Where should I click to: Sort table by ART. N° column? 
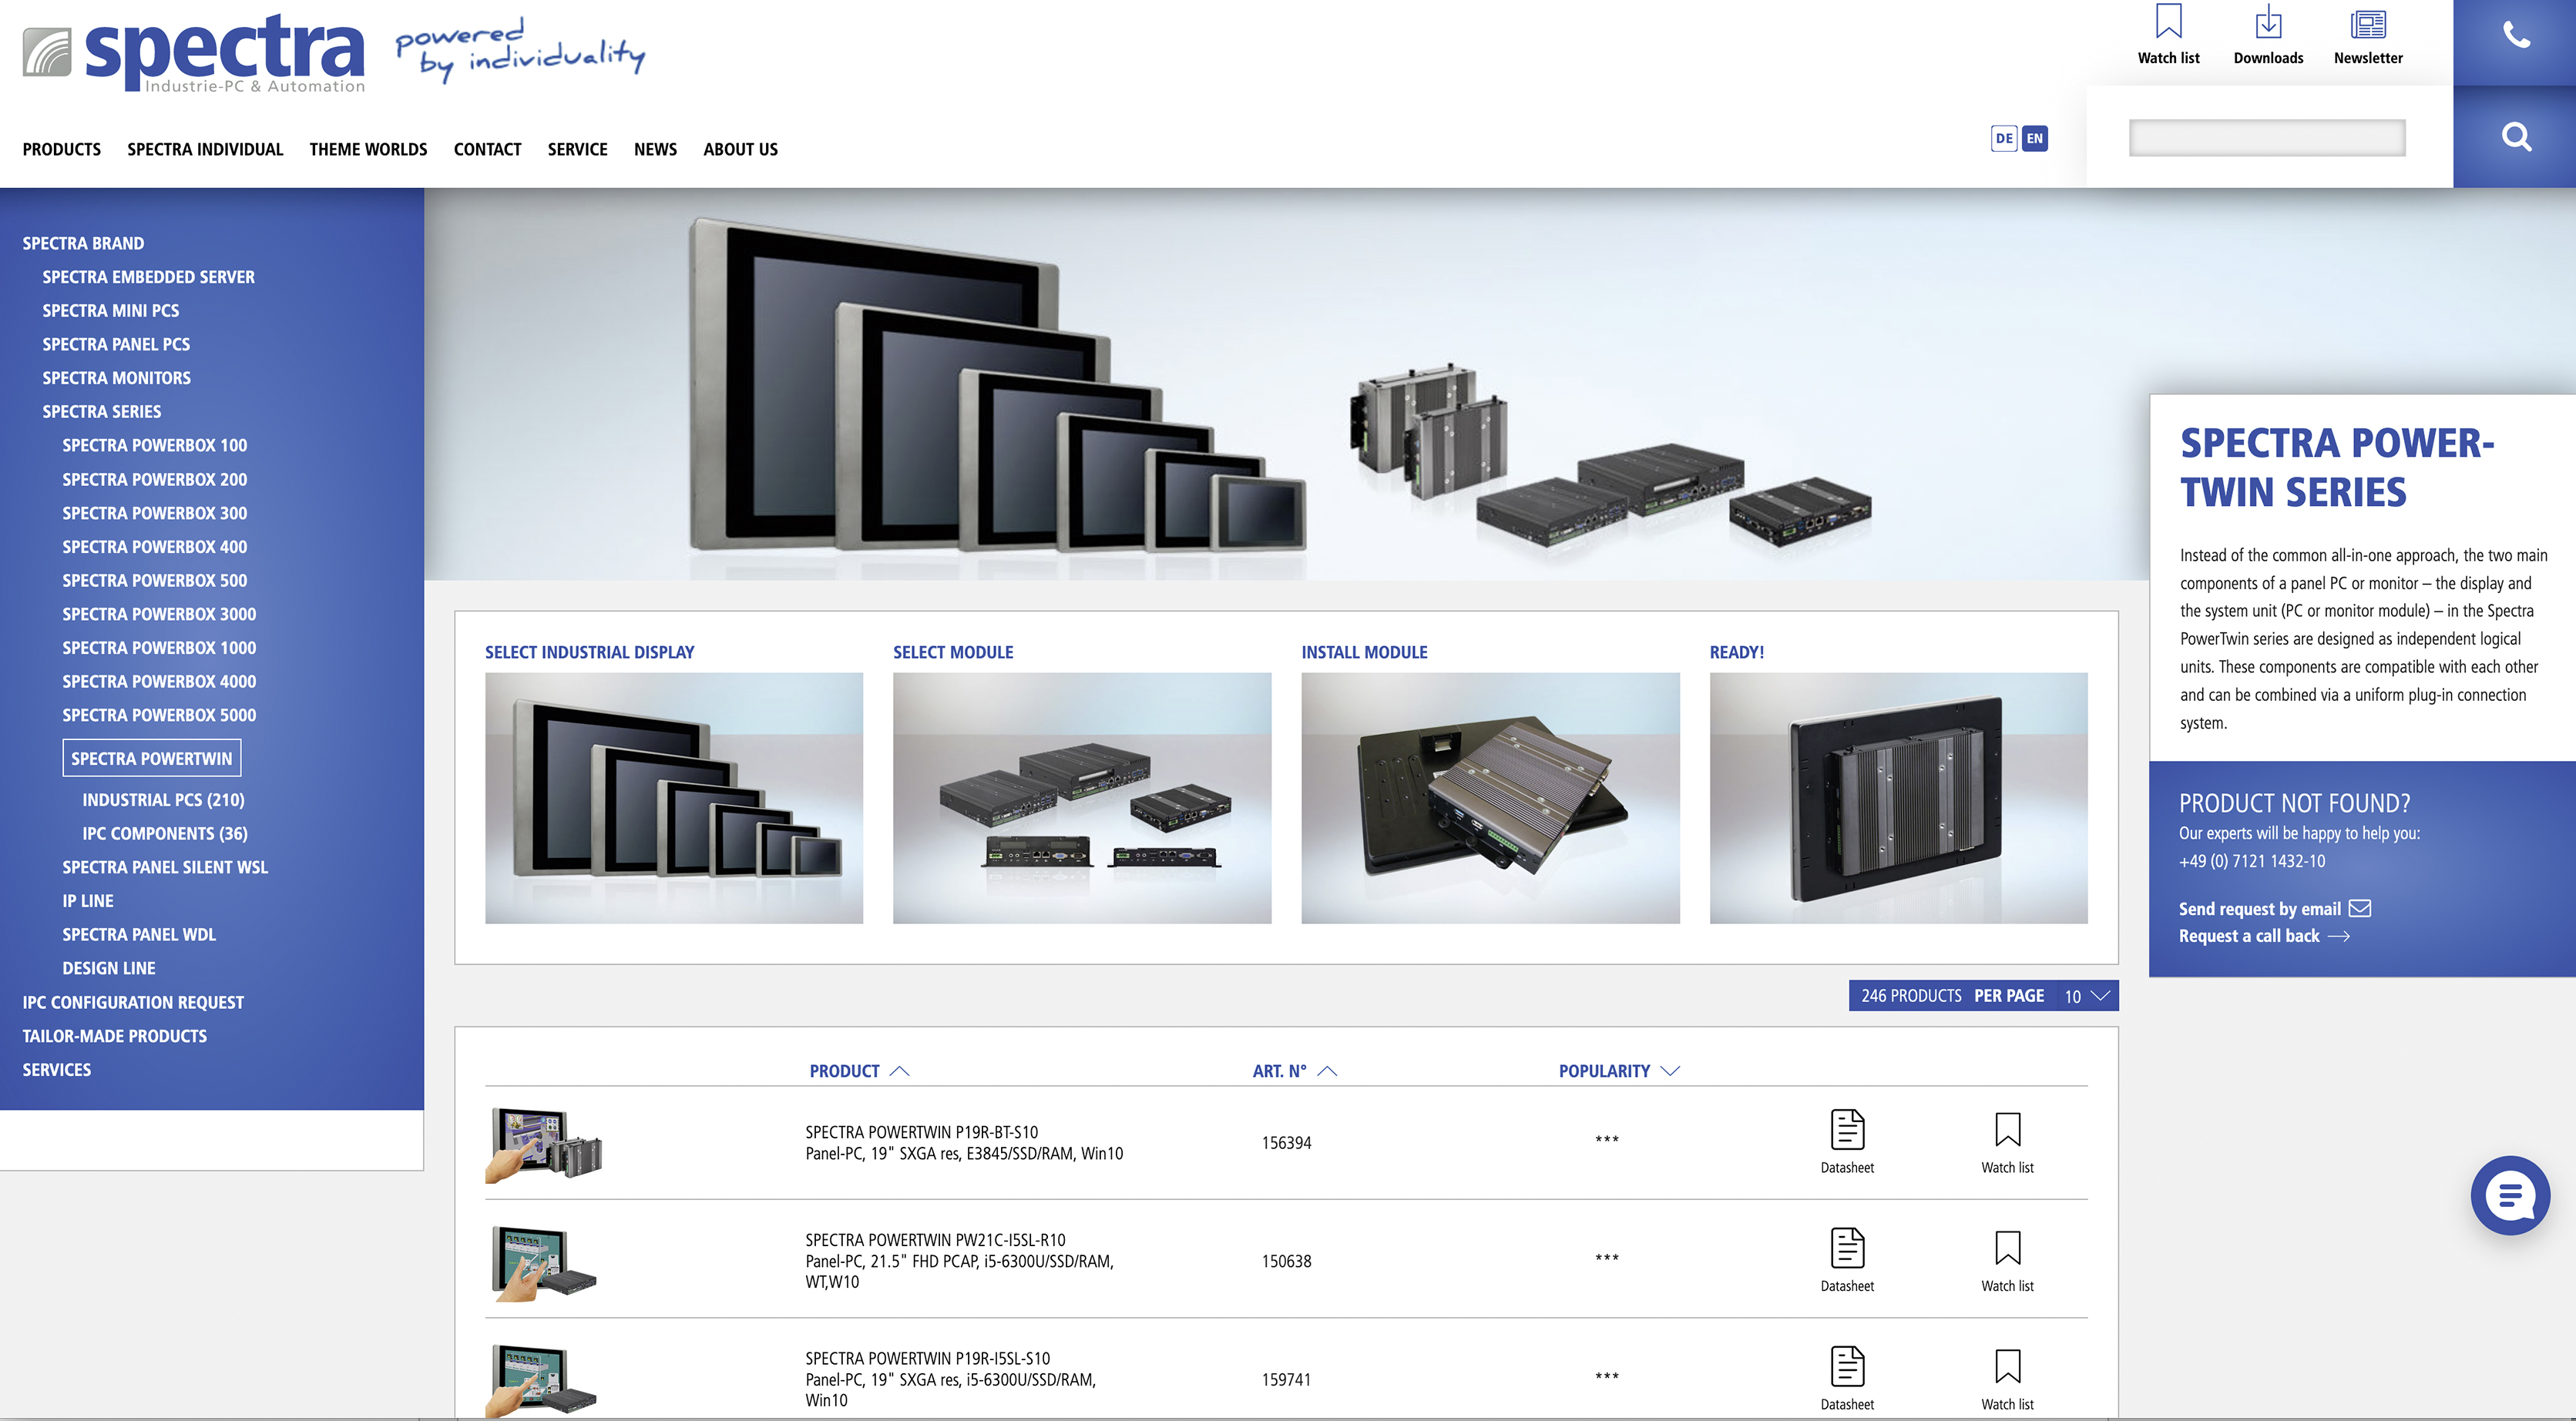[x=1294, y=1071]
